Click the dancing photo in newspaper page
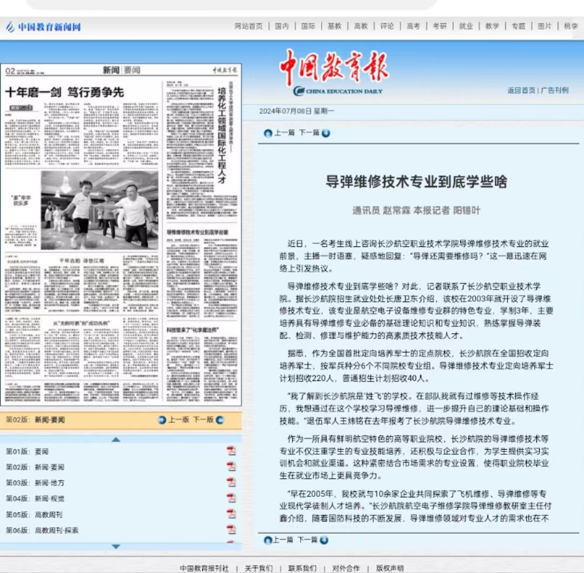Screen dimensions: 584x573 coord(99,210)
